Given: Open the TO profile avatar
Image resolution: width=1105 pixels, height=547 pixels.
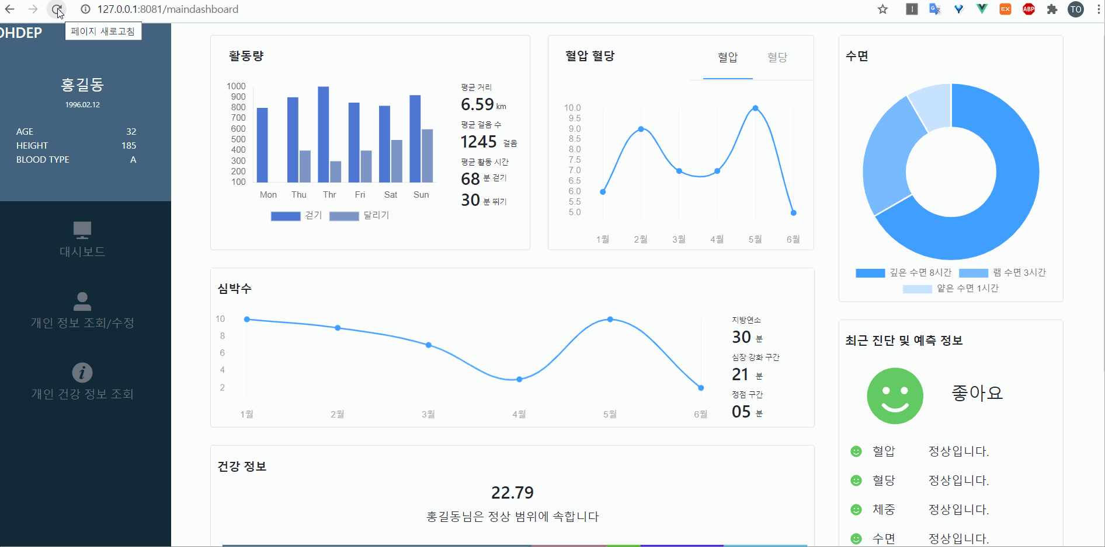Looking at the screenshot, I should tap(1076, 9).
